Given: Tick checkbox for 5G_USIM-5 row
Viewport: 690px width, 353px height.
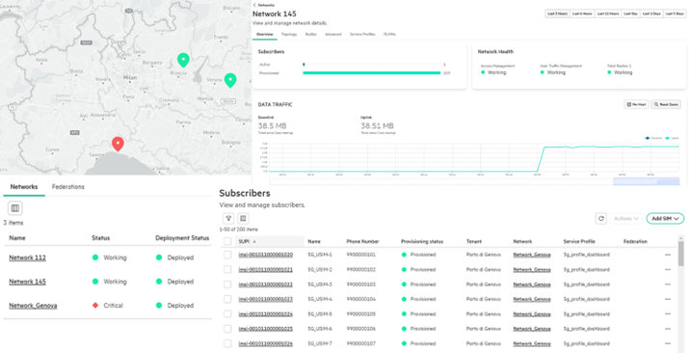Looking at the screenshot, I should pyautogui.click(x=227, y=313).
